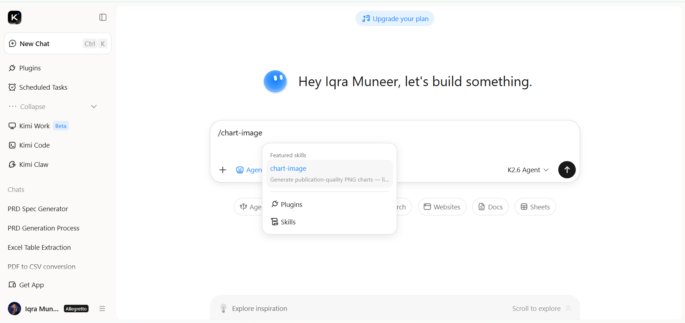Click the Kimi Work monitor icon
The width and height of the screenshot is (685, 323).
click(12, 126)
